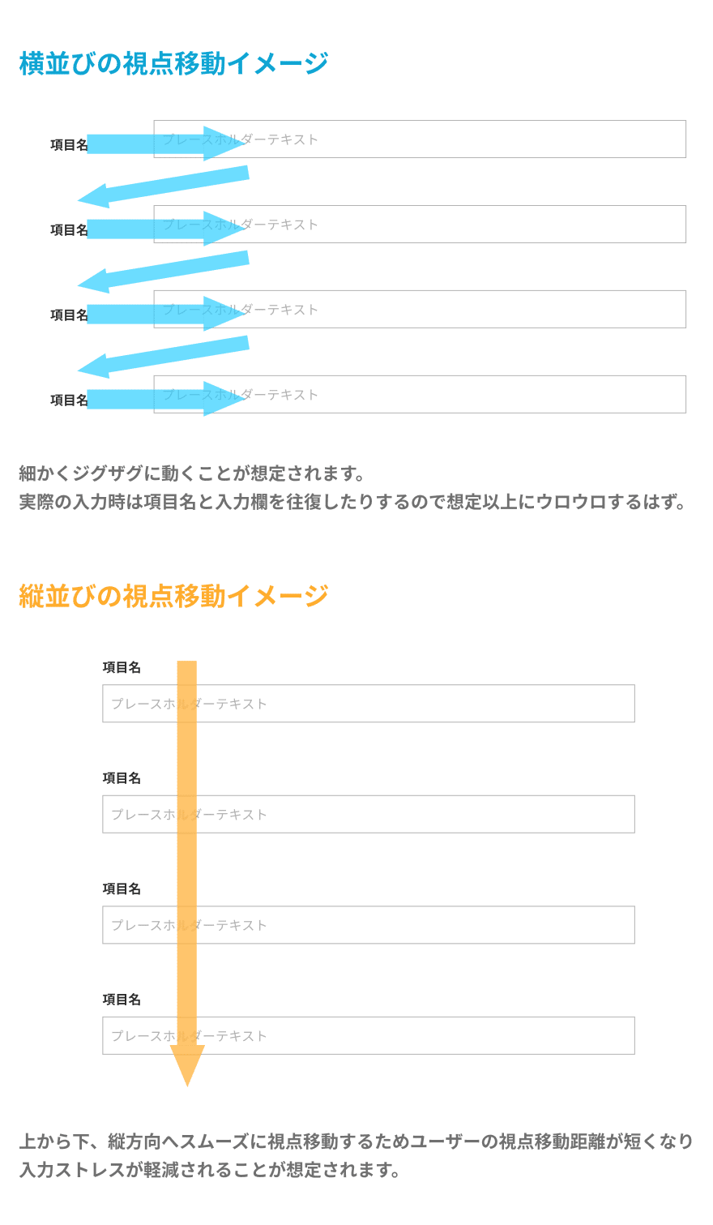The image size is (713, 1225).
Task: Click the 項目名 label beside the first horizontal field
Action: coord(68,145)
